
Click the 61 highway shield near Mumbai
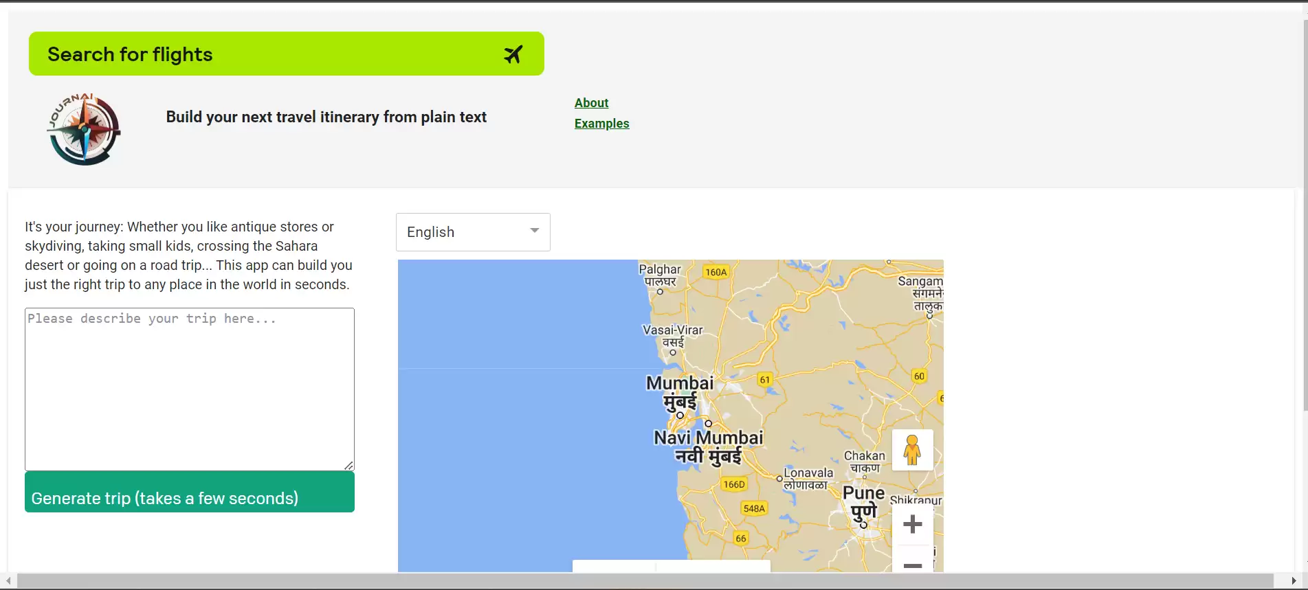[x=764, y=380]
